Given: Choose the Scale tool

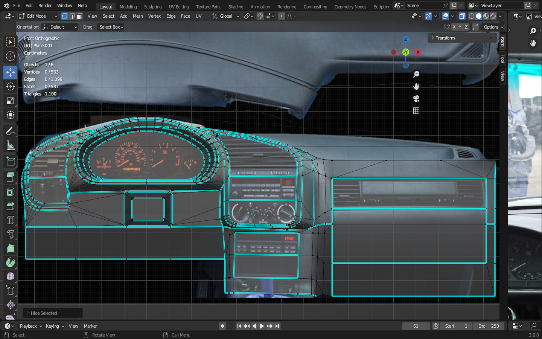Looking at the screenshot, I should point(10,101).
